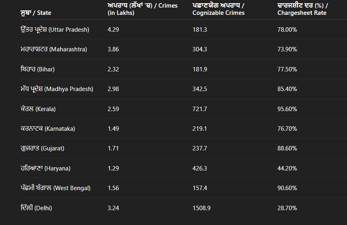This screenshot has height=225, width=347.
Task: Select the Karnataka state cell
Action: [48, 129]
